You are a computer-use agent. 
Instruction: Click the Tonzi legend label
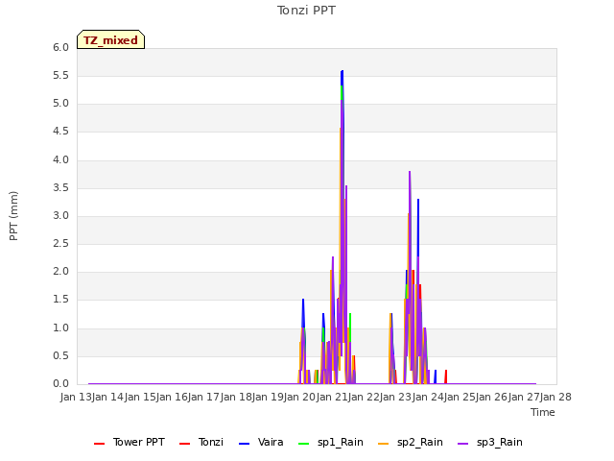[211, 442]
